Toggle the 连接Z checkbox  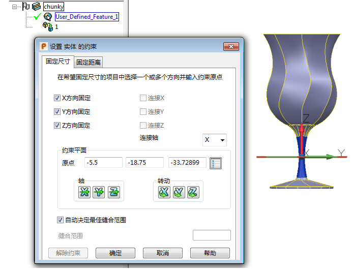pos(143,126)
